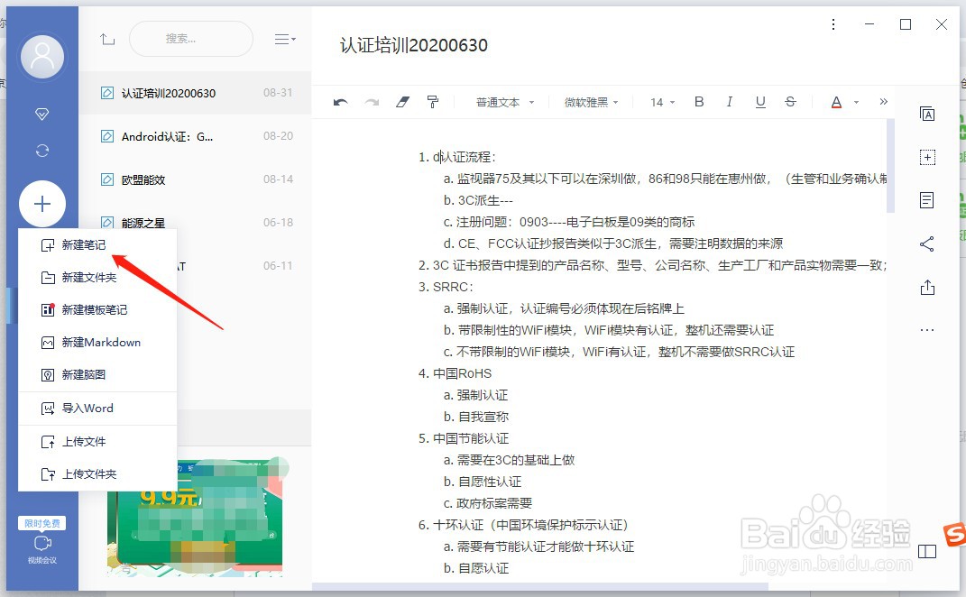
Task: Open the document outline icon on right panel
Action: (x=927, y=200)
